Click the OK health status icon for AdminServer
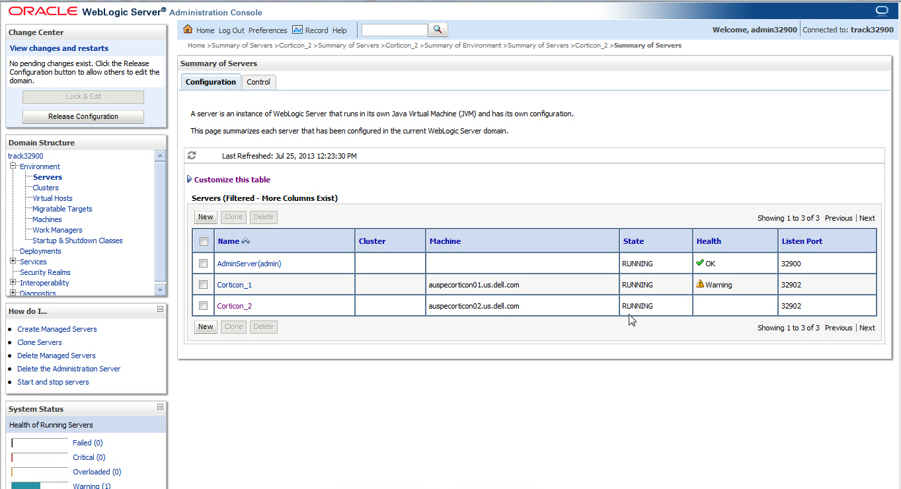This screenshot has width=901, height=489. [700, 263]
